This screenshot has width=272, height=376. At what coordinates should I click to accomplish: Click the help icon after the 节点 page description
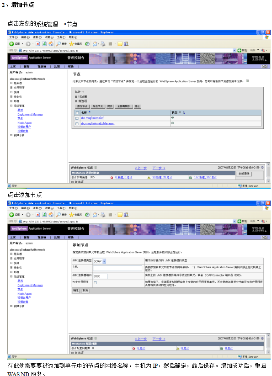point(247,81)
